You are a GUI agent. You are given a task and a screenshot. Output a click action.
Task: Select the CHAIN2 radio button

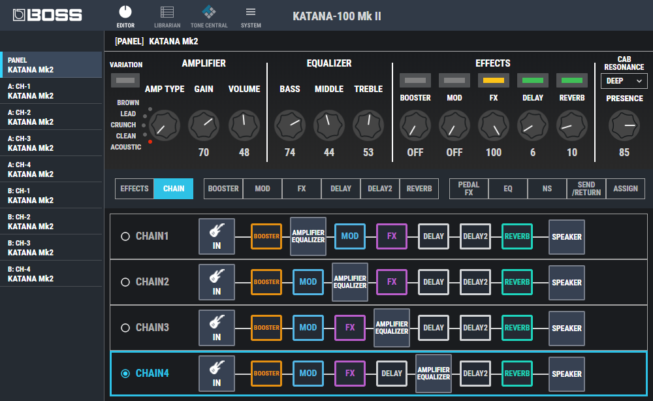click(125, 282)
